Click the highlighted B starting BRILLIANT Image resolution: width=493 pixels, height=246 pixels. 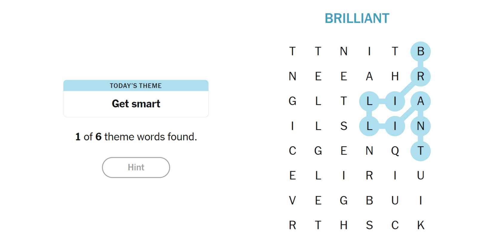420,52
